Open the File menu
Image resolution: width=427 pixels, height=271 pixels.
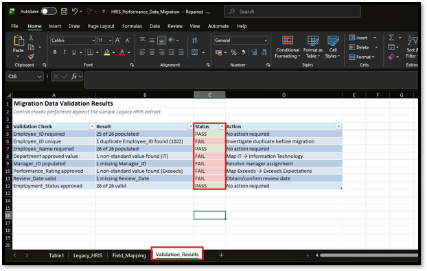pos(14,26)
